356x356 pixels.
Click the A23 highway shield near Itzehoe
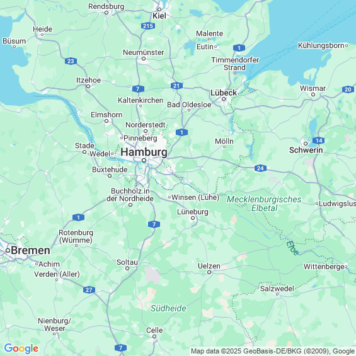tap(71, 61)
